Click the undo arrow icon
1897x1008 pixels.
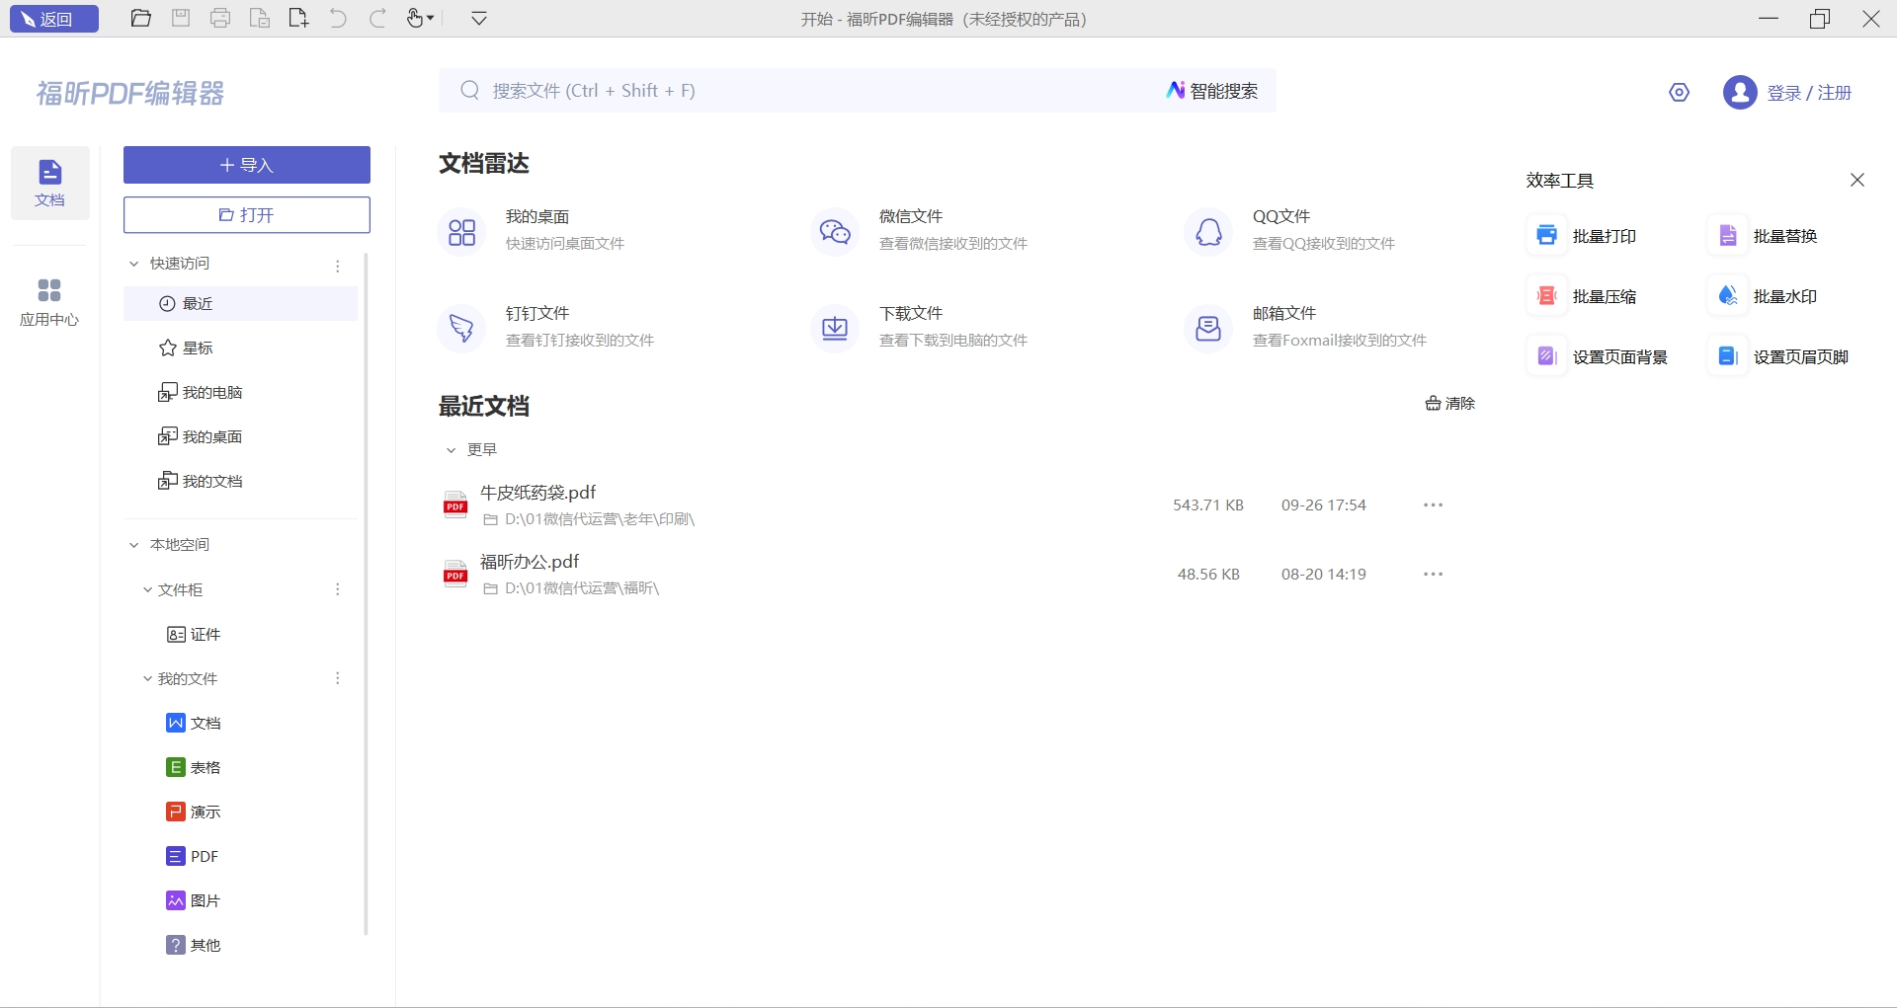pos(338,19)
